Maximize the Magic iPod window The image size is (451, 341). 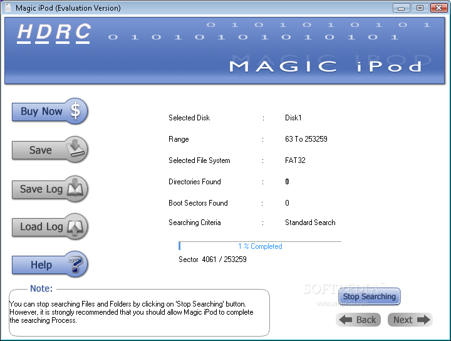coord(420,8)
